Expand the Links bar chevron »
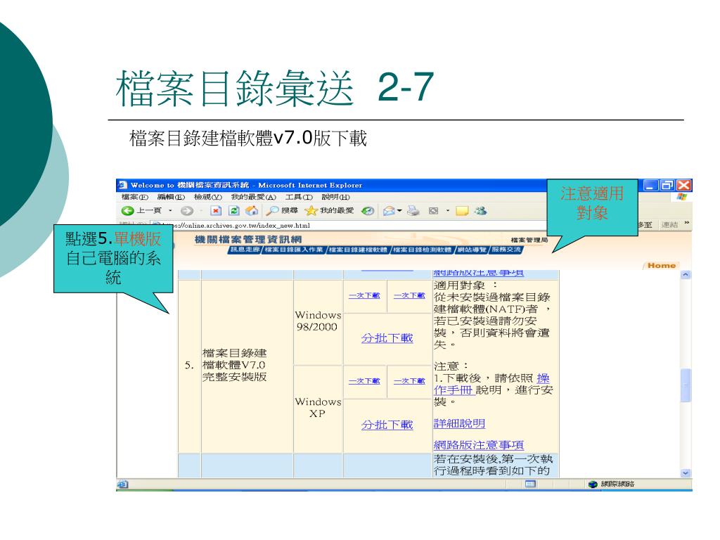Viewport: 720px width, 540px height. point(686,223)
